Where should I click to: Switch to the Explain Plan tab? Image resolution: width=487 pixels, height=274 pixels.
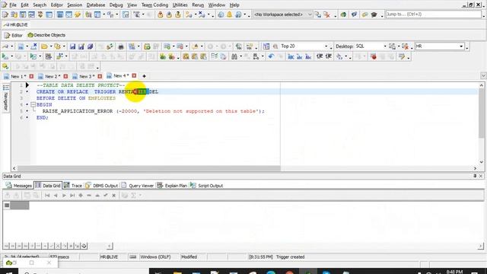tap(172, 186)
